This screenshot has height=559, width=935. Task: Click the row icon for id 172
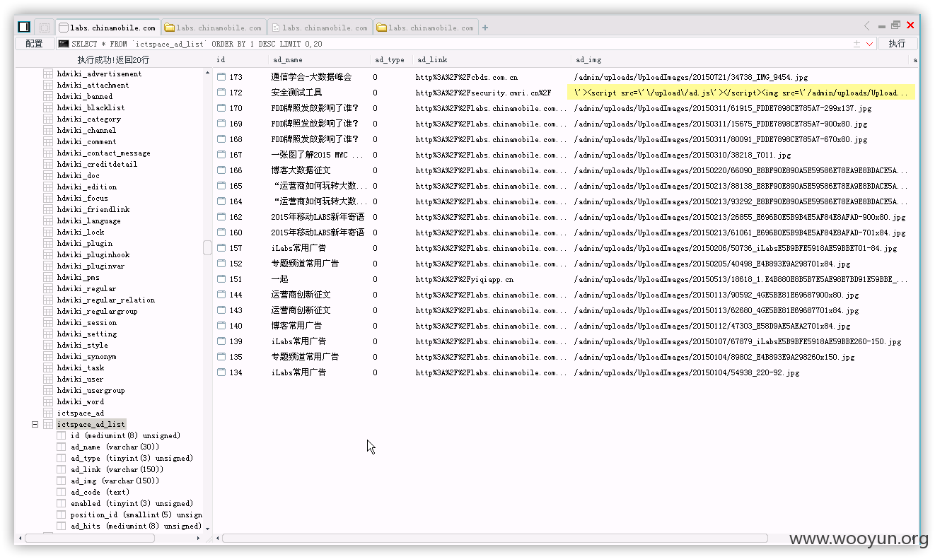(x=221, y=93)
